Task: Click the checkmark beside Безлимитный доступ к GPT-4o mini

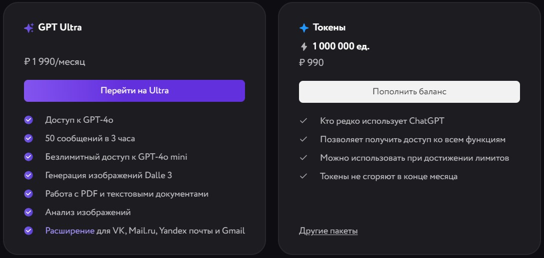Action: [x=28, y=157]
